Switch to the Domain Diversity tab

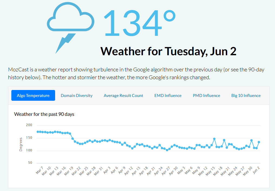[77, 95]
